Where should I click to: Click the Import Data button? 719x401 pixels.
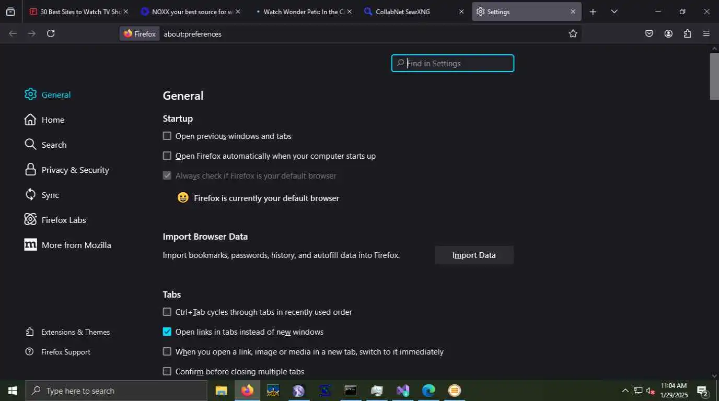tap(474, 255)
